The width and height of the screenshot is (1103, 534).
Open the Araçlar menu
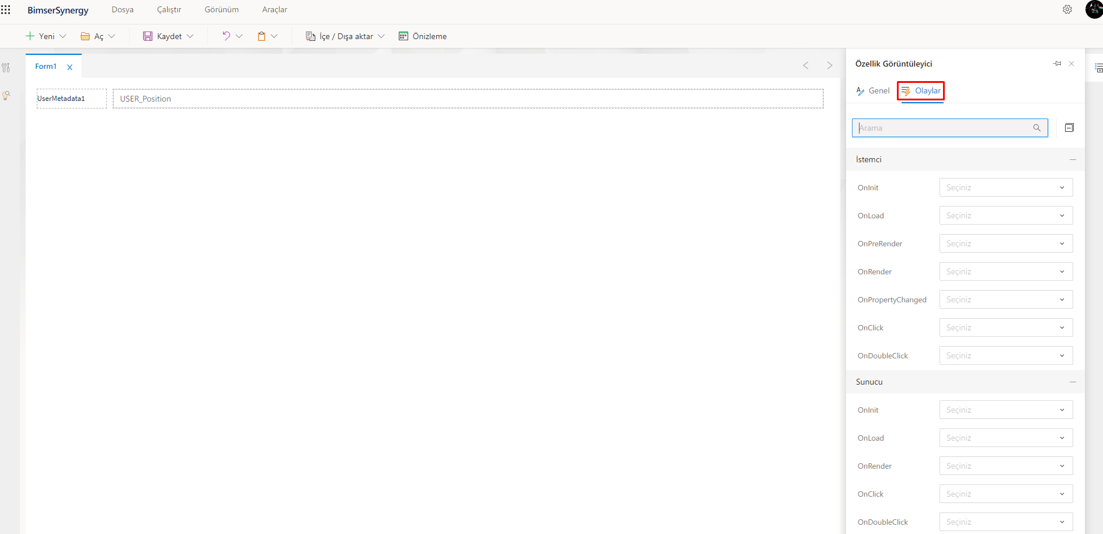click(x=275, y=9)
